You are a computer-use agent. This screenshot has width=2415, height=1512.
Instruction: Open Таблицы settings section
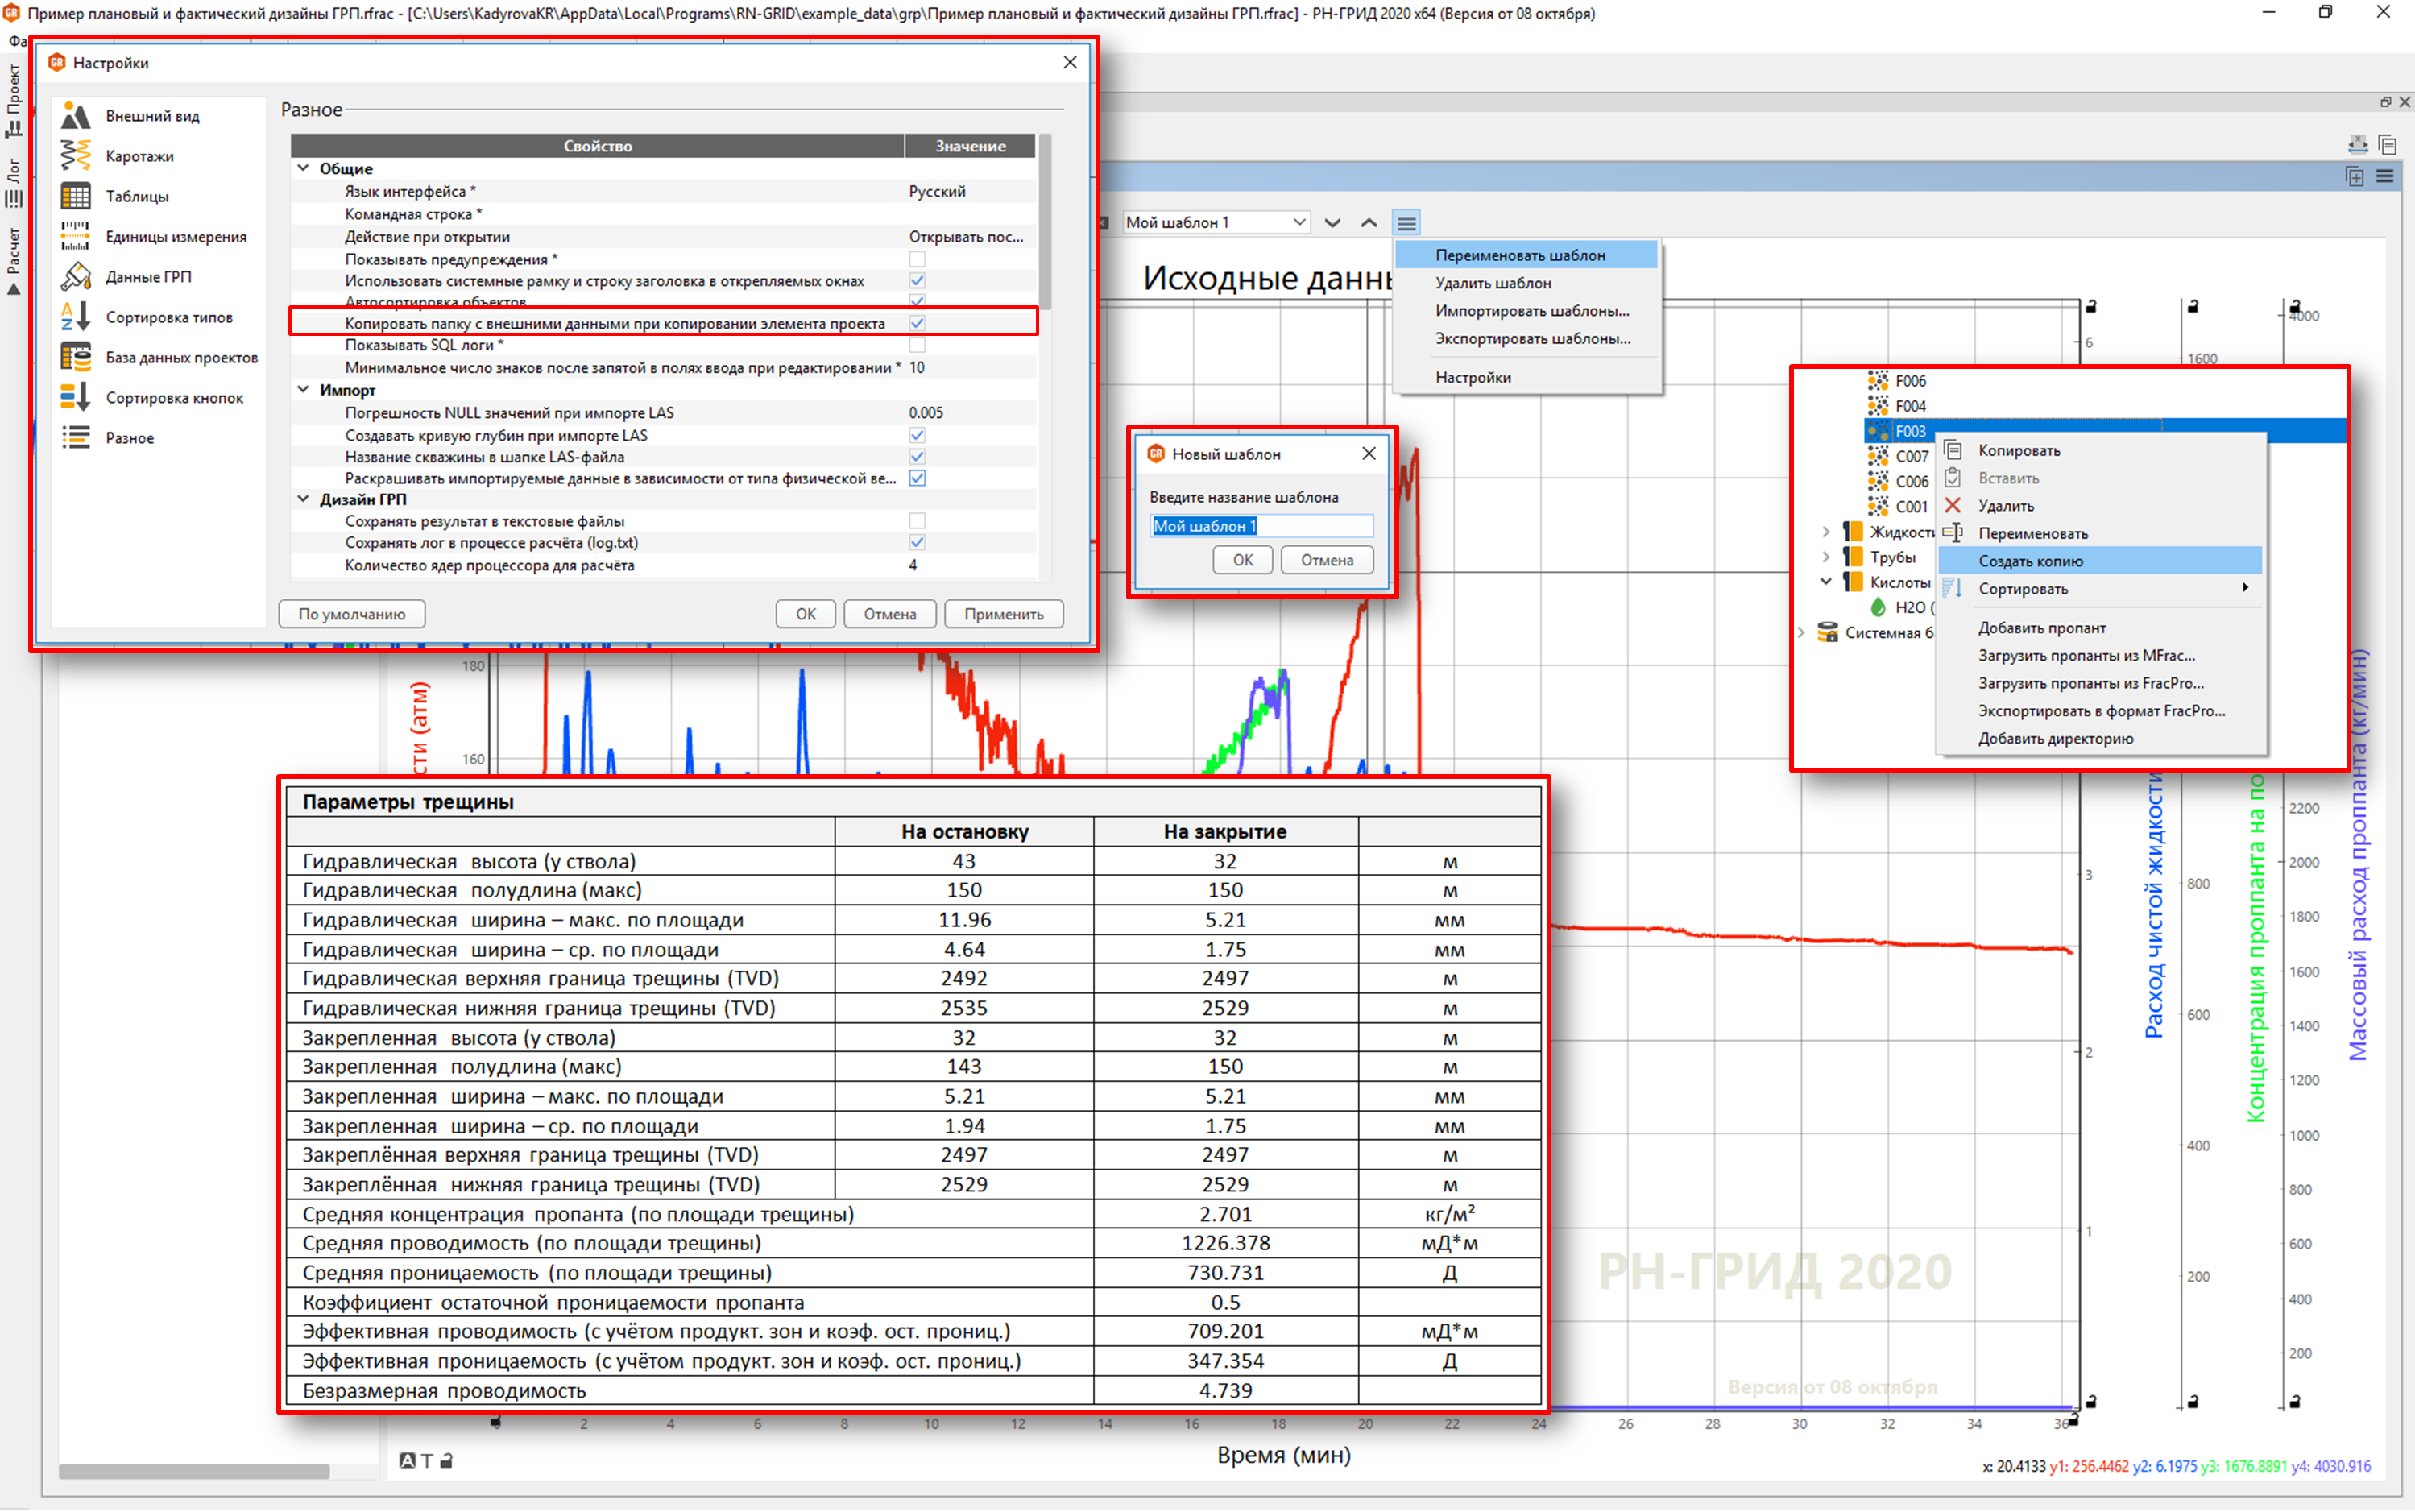(137, 196)
